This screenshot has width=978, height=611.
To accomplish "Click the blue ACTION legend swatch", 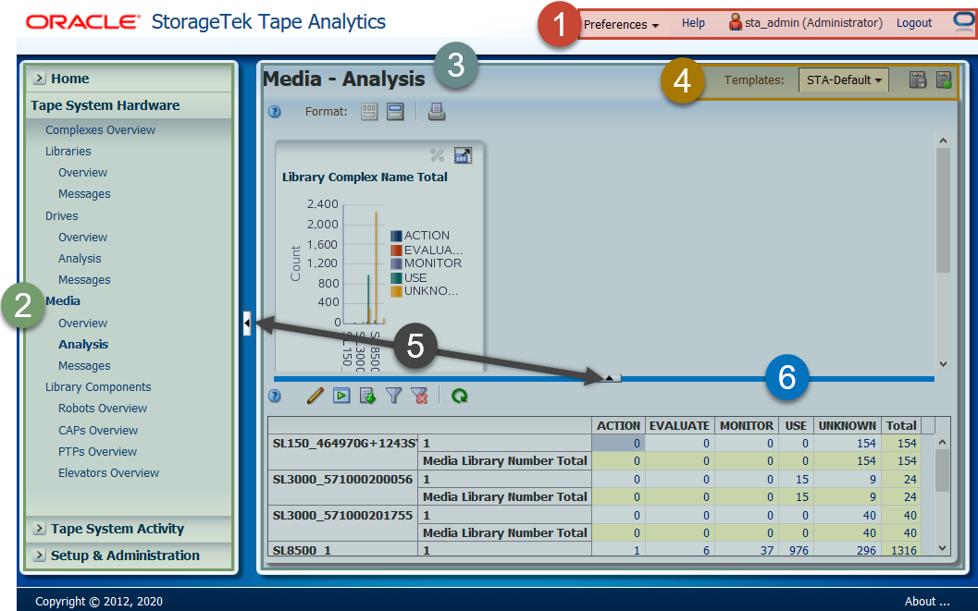I will [x=396, y=236].
